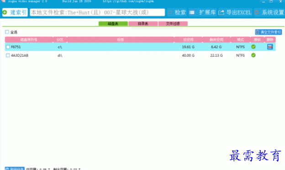Click the 磁盘序列号 column header
Image resolution: width=285 pixels, height=170 pixels.
tap(29, 40)
